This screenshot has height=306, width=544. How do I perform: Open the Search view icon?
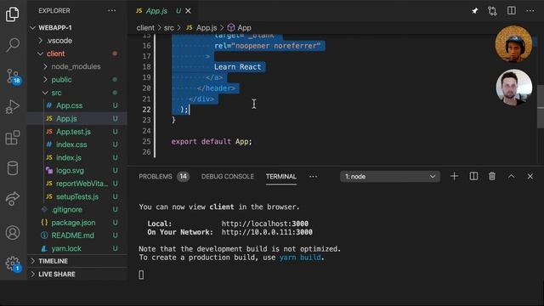click(x=13, y=45)
